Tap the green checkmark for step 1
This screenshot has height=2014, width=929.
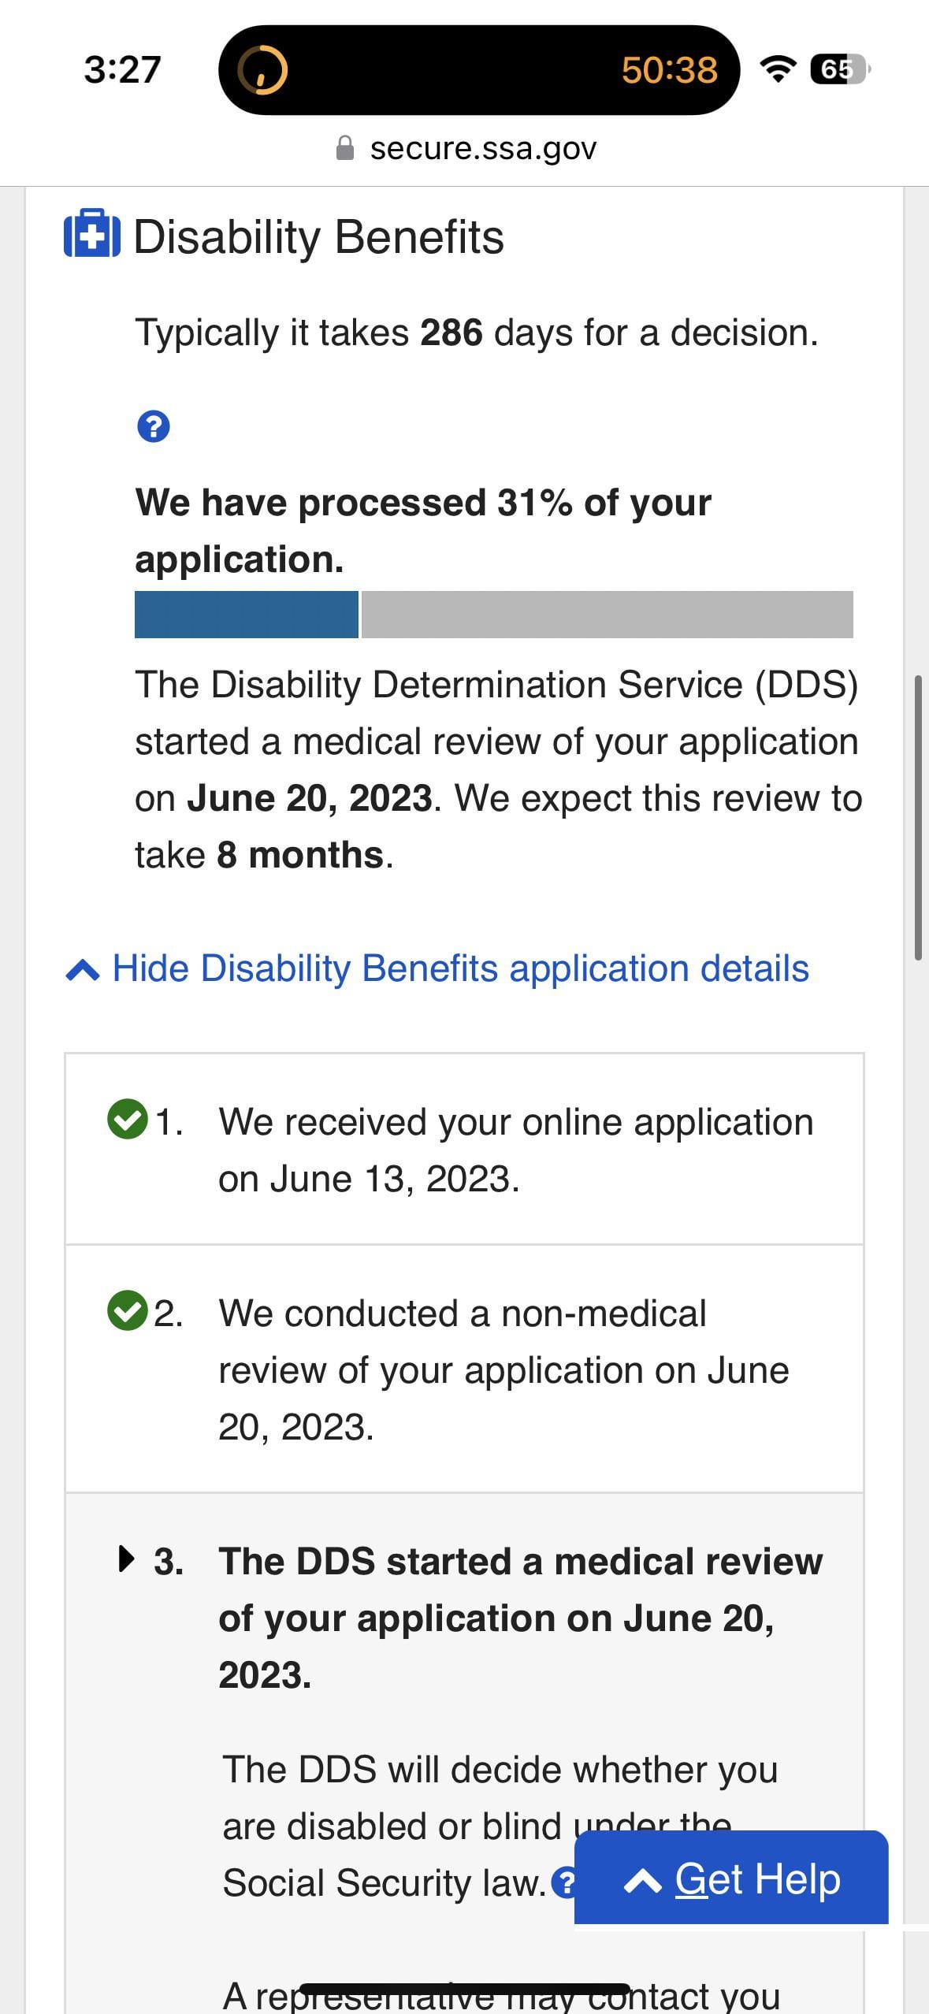127,1119
